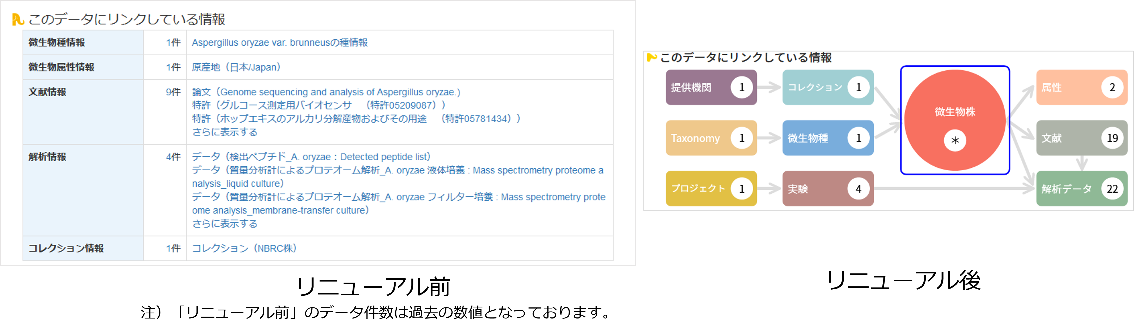
Task: Expand more 解析情報 with さらに表示する
Action: pyautogui.click(x=225, y=223)
